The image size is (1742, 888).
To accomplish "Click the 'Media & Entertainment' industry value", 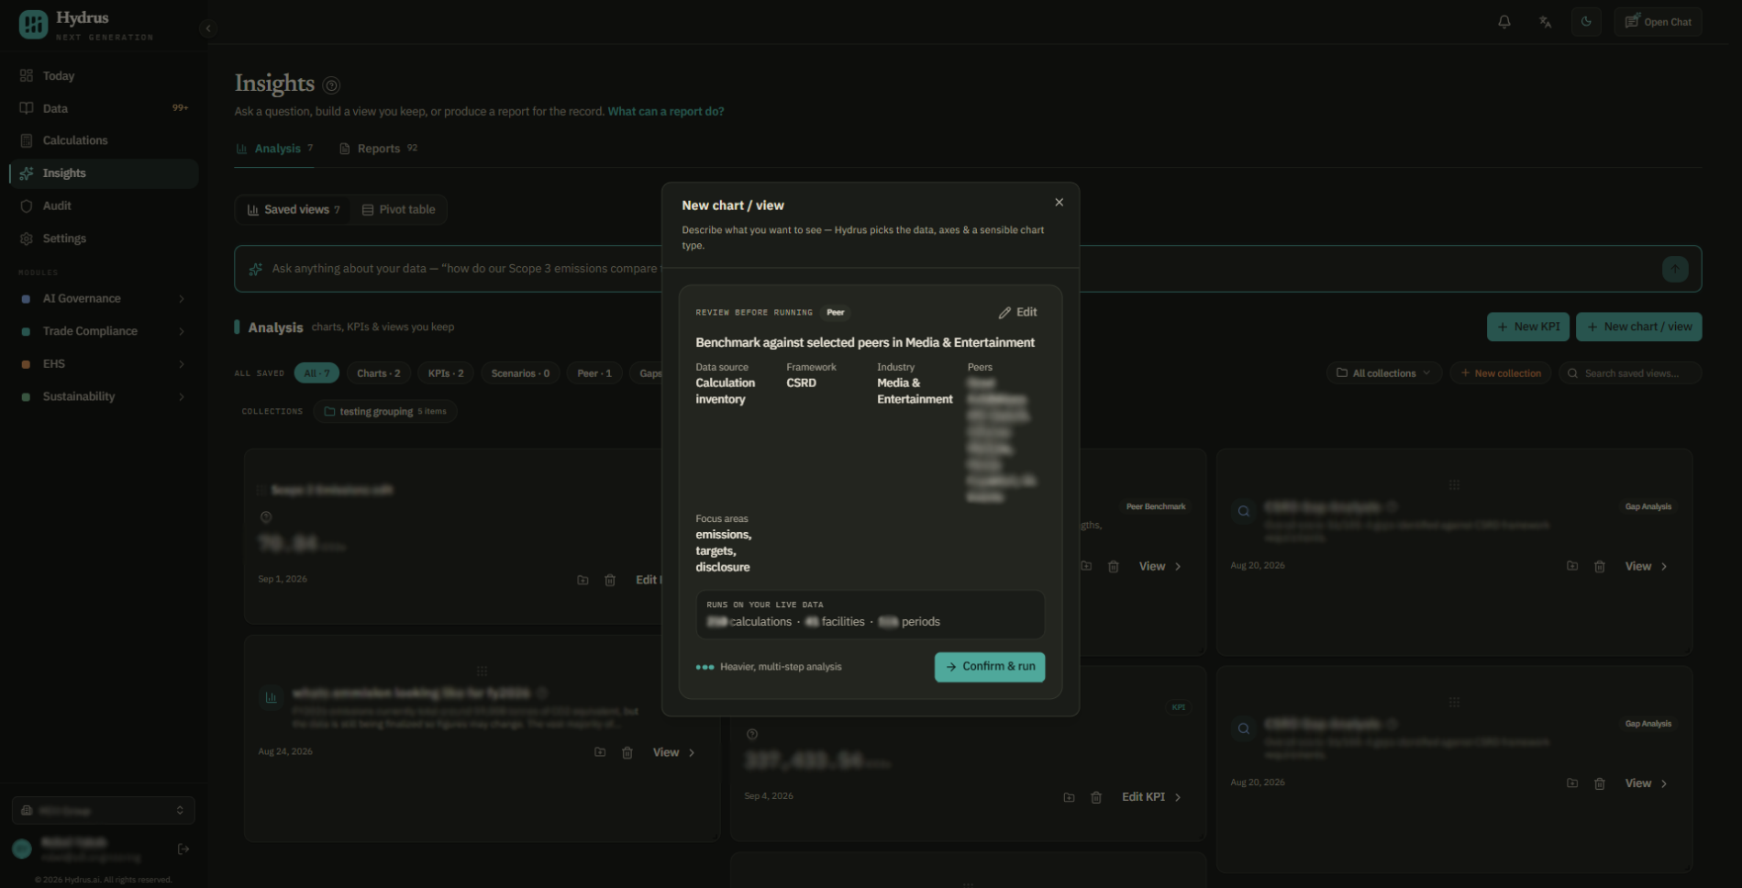I will pyautogui.click(x=915, y=392).
